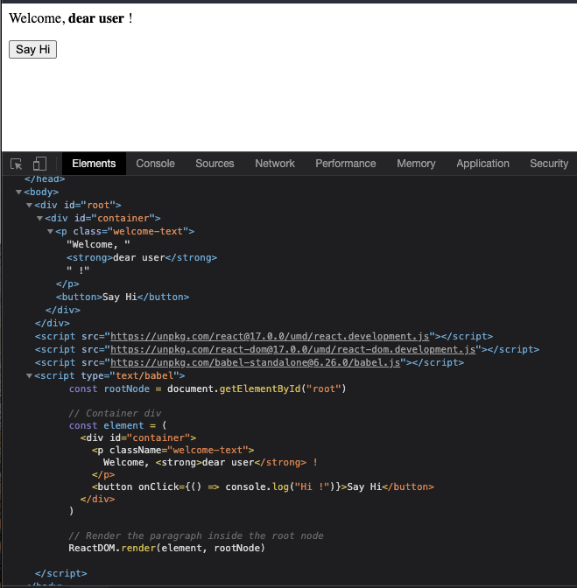Collapse the body node triangle
The image size is (577, 588).
tap(18, 192)
